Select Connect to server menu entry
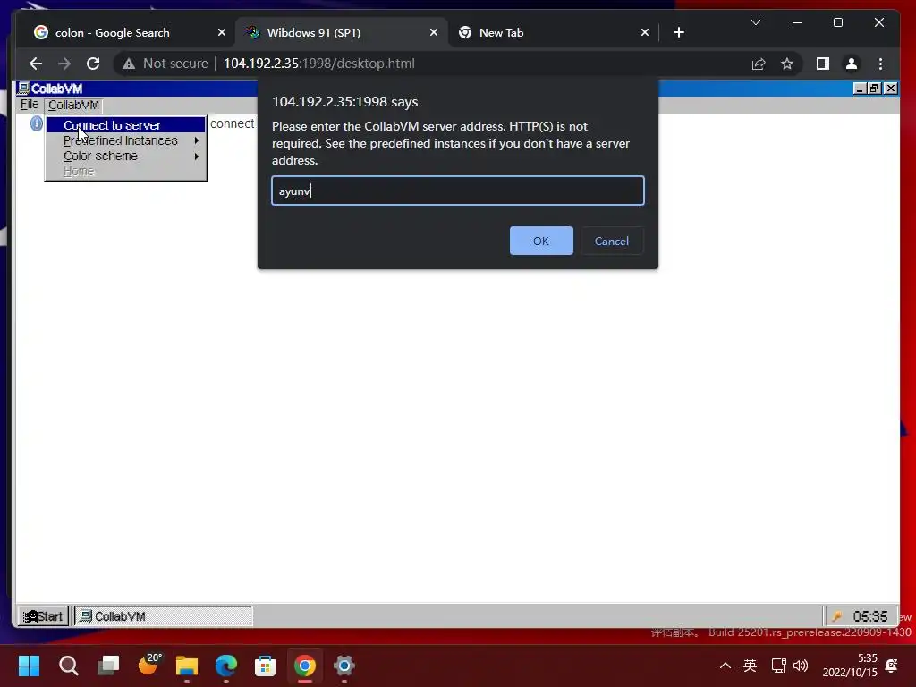The image size is (916, 687). pos(125,125)
